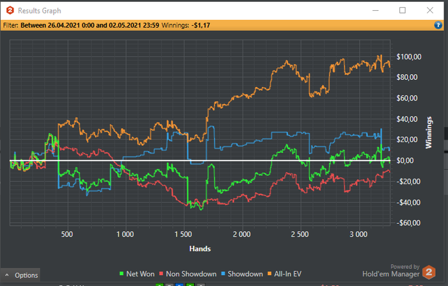Toggle the Non Showdown red legend swatch
Screen dimensions: 448x286
coord(161,274)
